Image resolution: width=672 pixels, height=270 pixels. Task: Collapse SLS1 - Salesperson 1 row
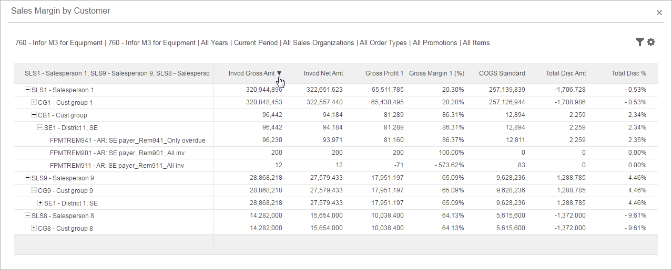point(28,90)
